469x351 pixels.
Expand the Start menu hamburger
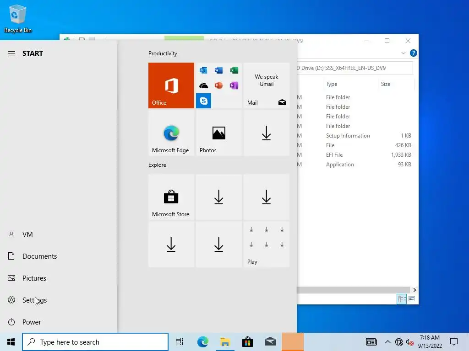click(x=11, y=53)
